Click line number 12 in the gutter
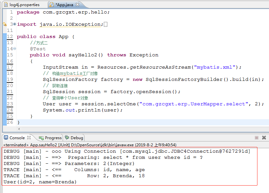This screenshot has width=269, height=193. [x=10, y=37]
